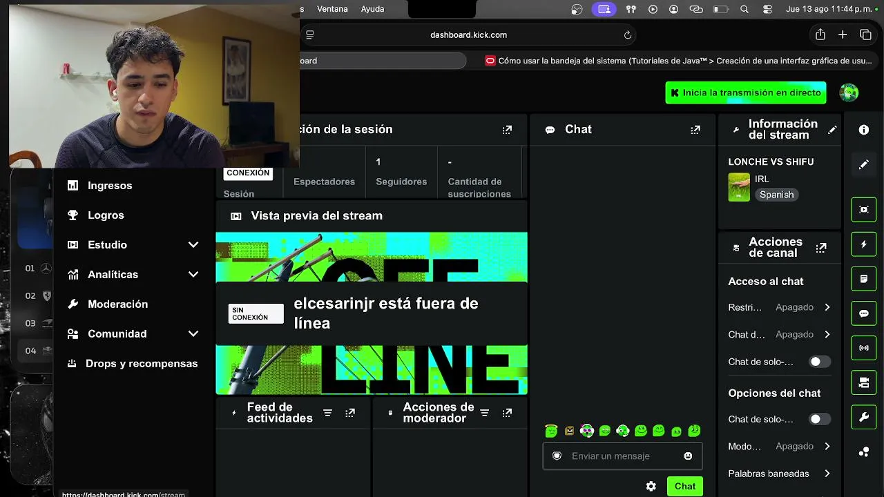Click the LONCHE VS SHIFU stream title
884x497 pixels.
[771, 162]
